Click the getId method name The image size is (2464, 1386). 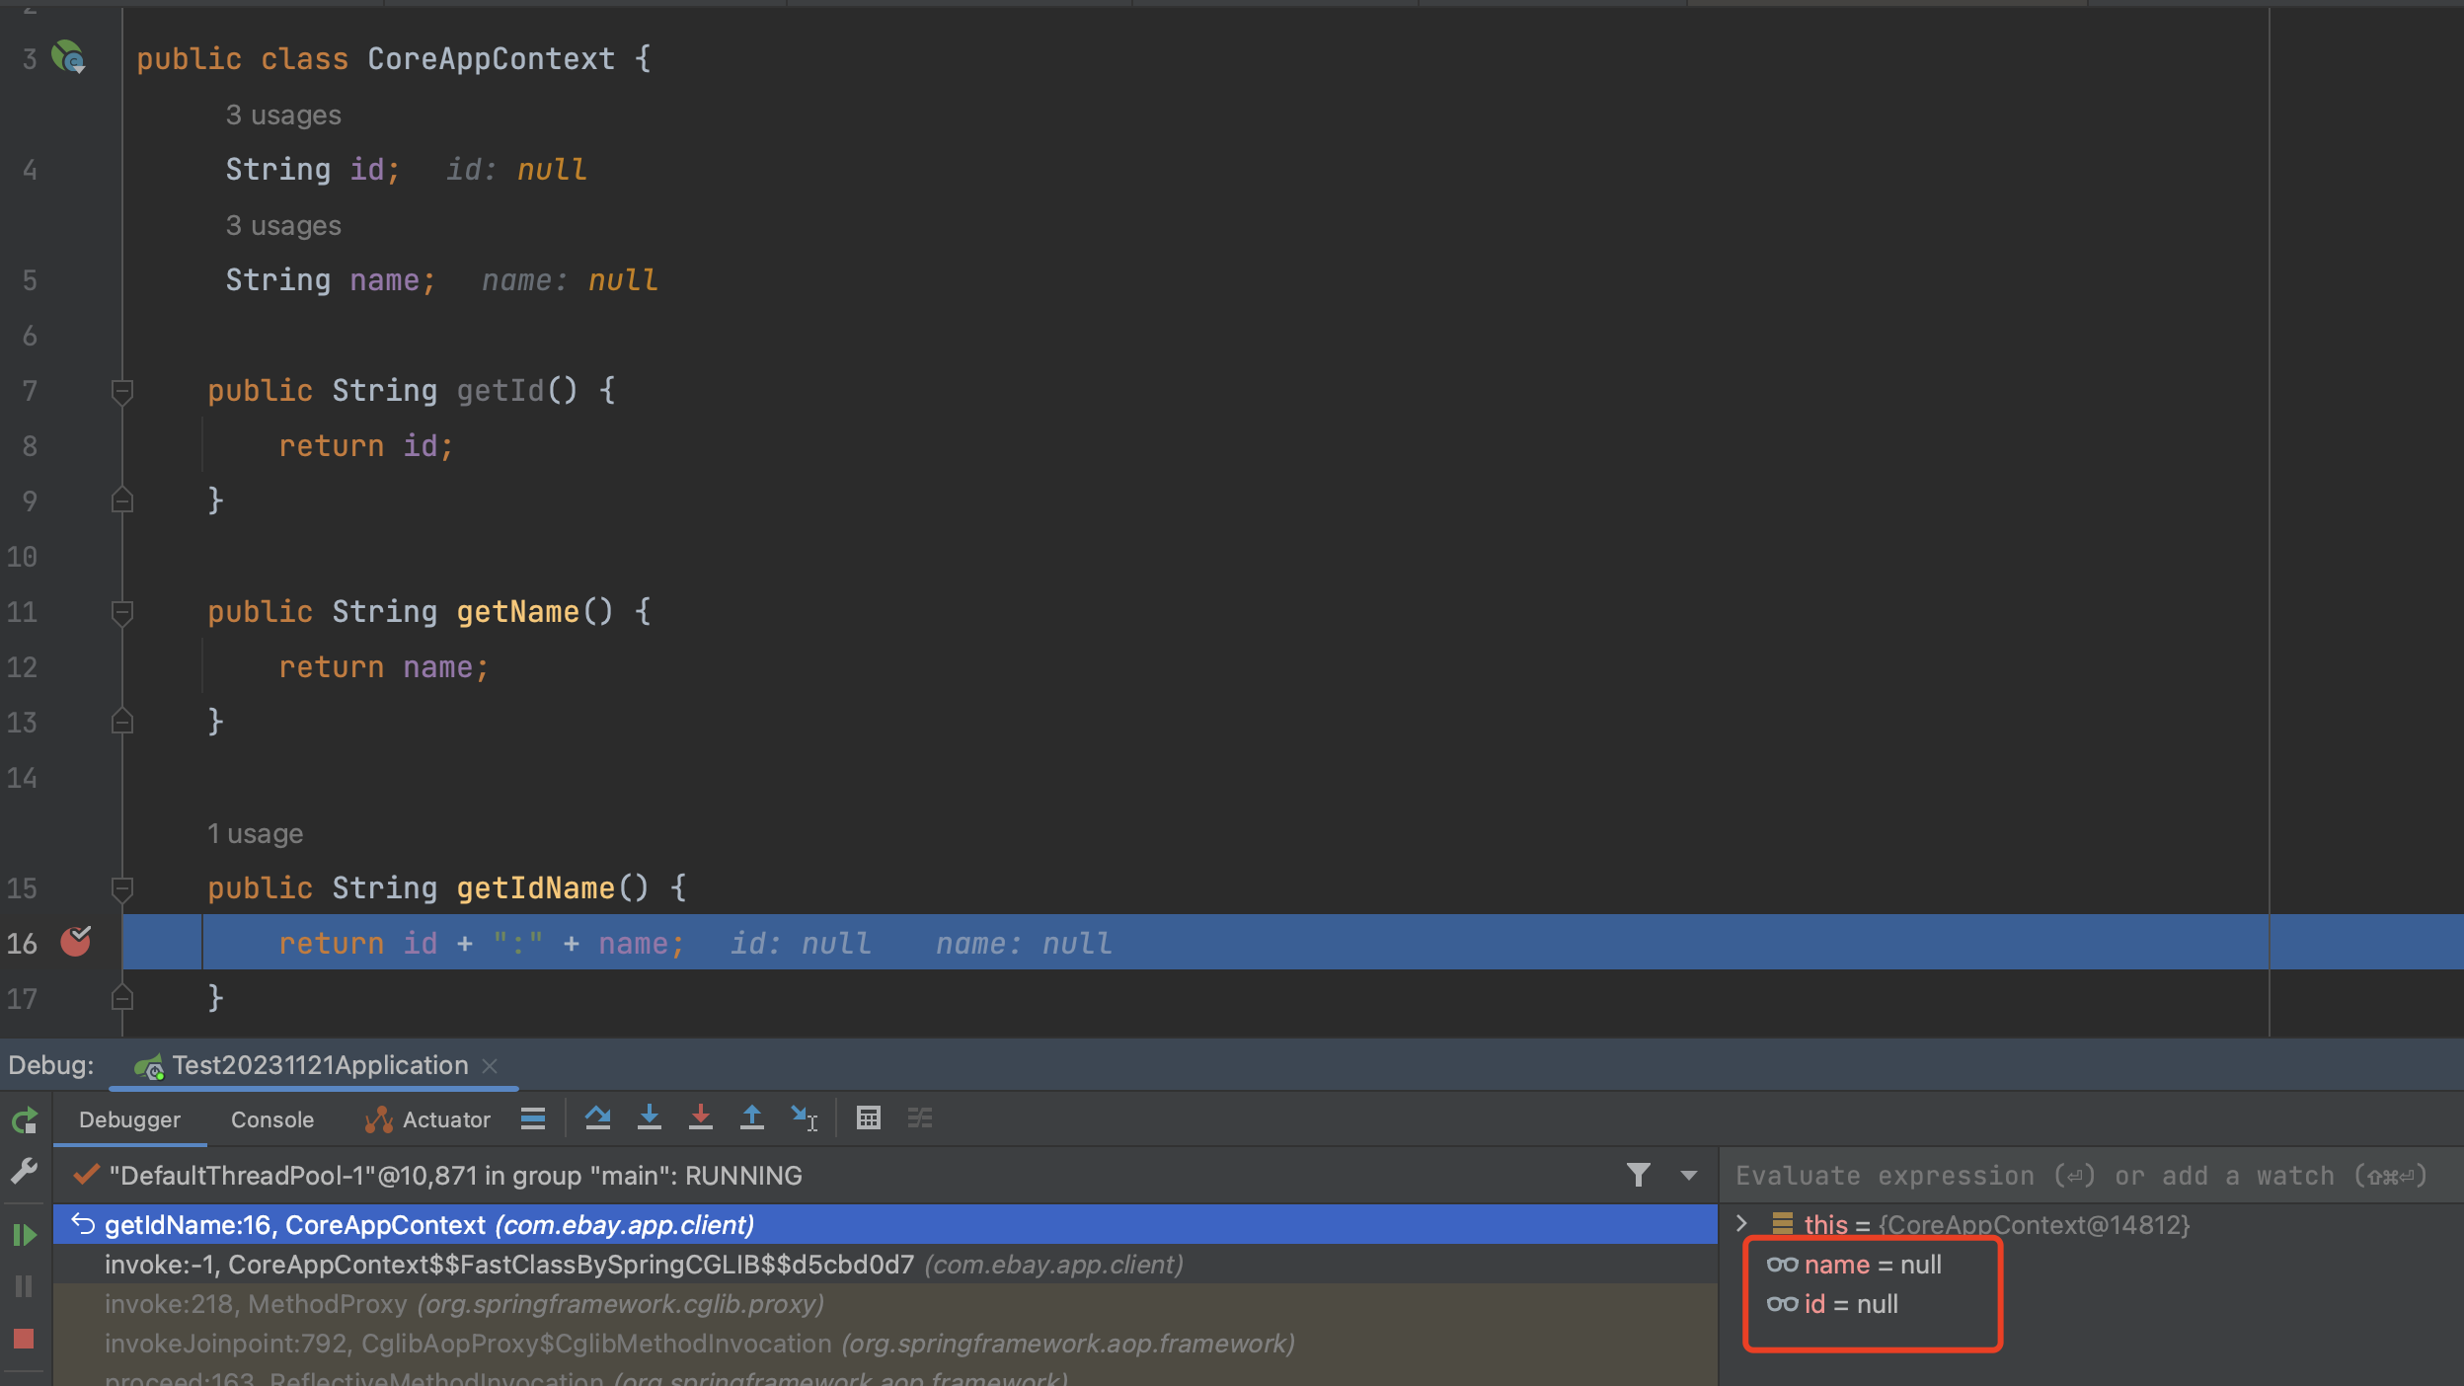coord(500,391)
